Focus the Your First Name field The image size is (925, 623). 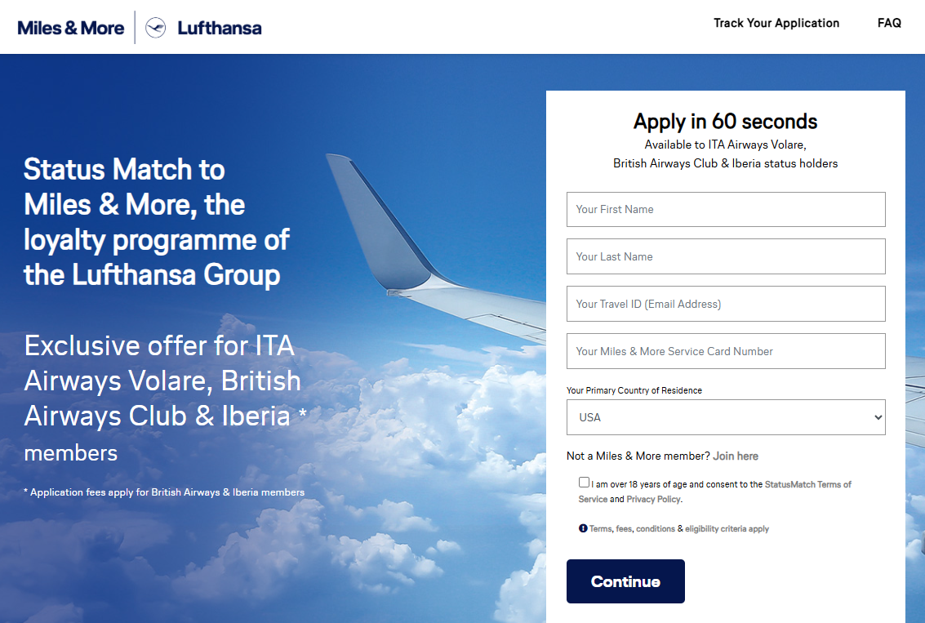726,209
